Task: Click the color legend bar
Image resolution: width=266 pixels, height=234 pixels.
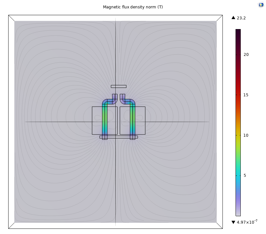Action: pos(238,123)
